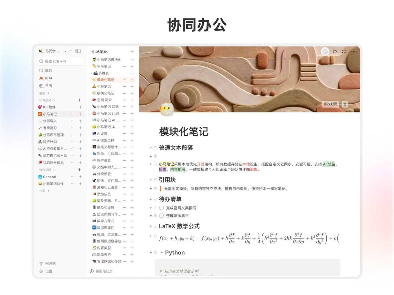
Task: Open more options for IOI 稿件
Action: pyautogui.click(x=73, y=107)
